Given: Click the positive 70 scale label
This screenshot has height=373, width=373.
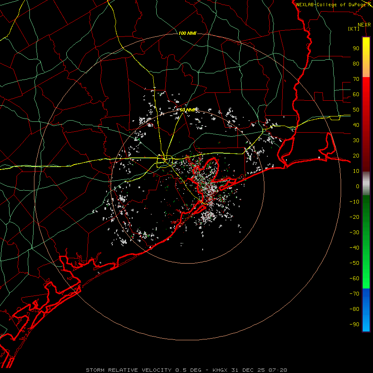Looking at the screenshot, I should point(356,79).
